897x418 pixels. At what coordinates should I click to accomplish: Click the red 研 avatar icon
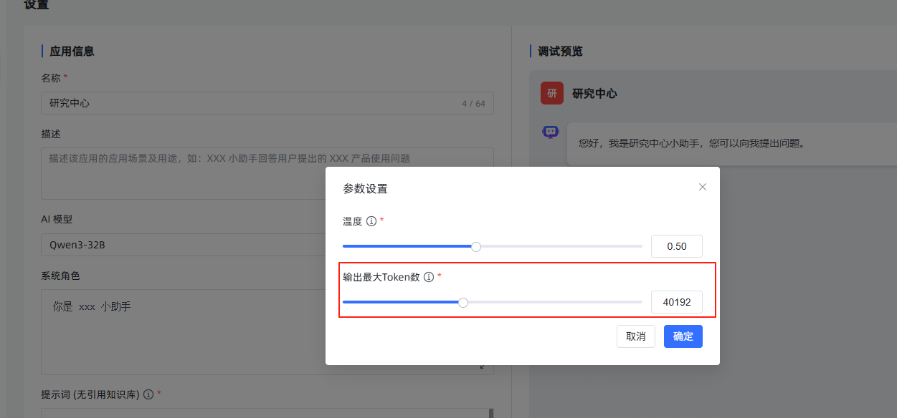point(552,93)
